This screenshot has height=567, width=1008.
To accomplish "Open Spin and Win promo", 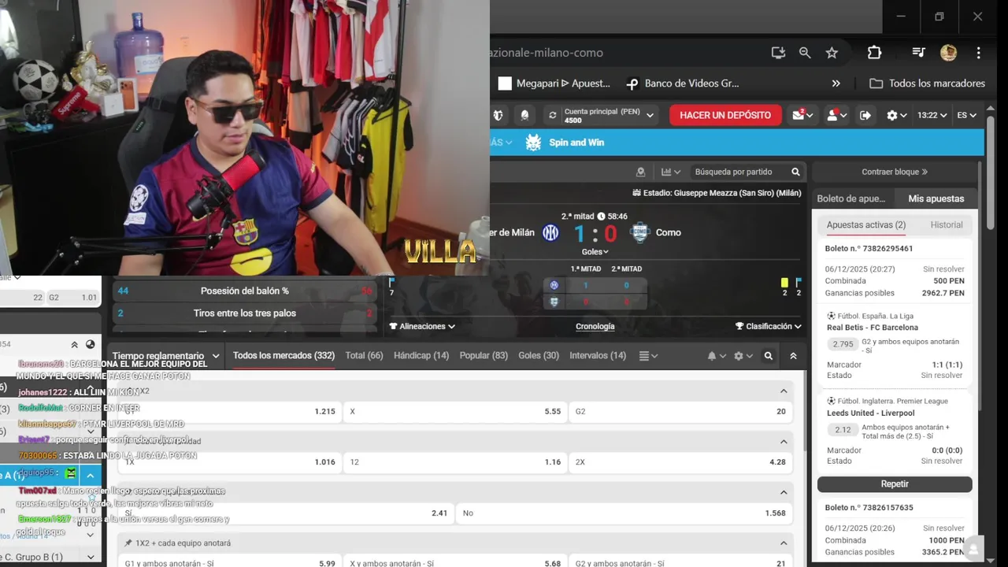I will [576, 143].
